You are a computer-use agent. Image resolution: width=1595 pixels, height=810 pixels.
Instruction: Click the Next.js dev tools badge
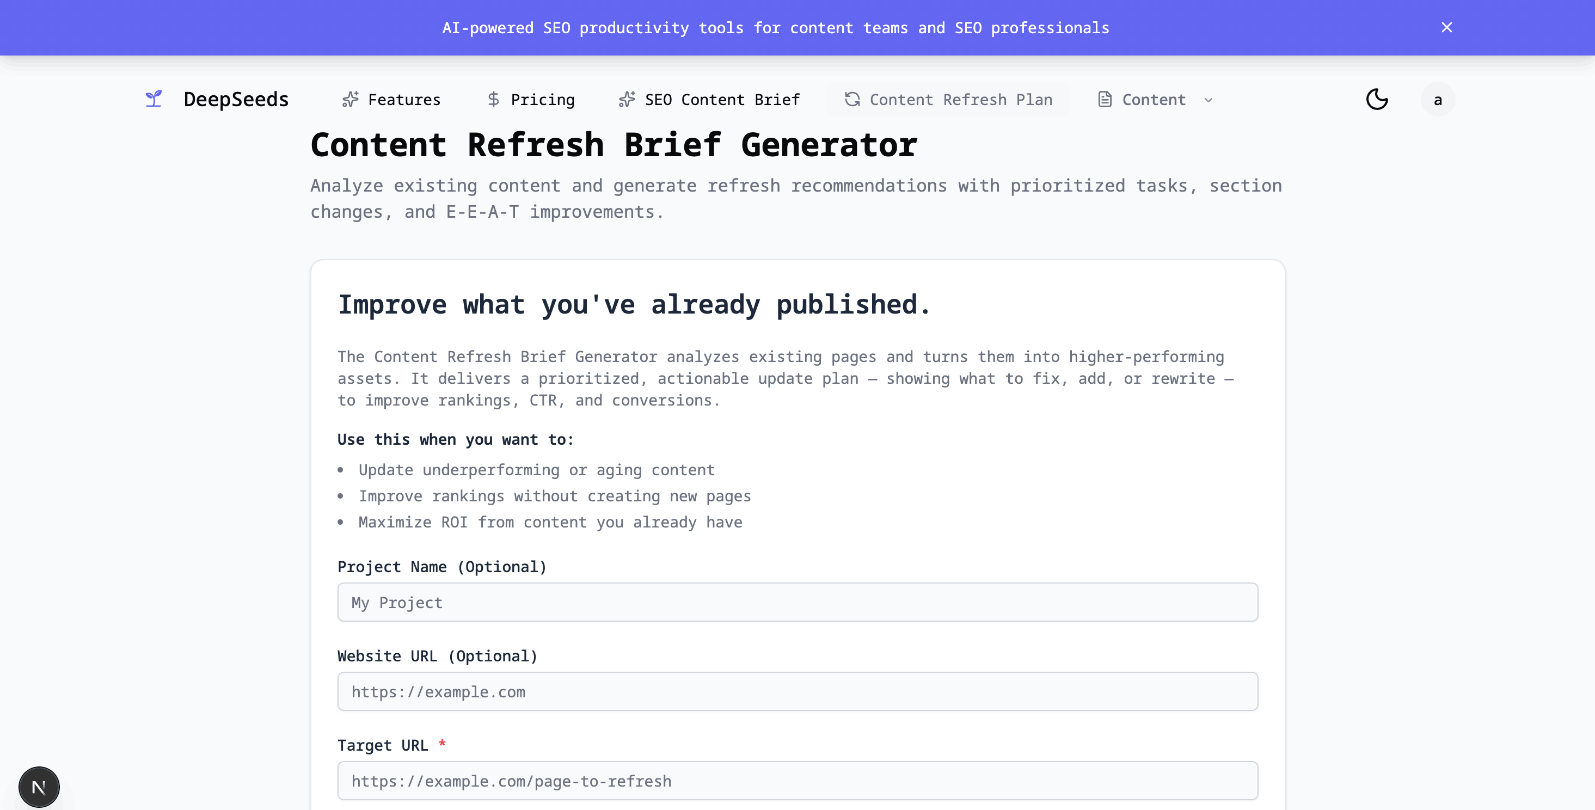(x=39, y=787)
